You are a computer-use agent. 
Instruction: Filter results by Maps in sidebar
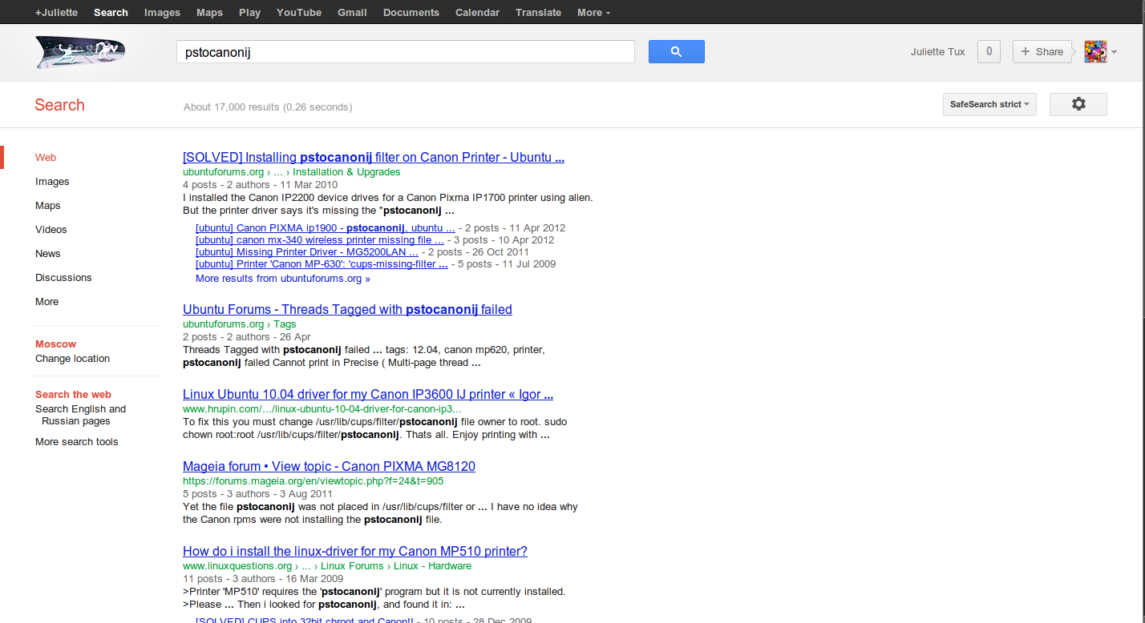pyautogui.click(x=48, y=206)
